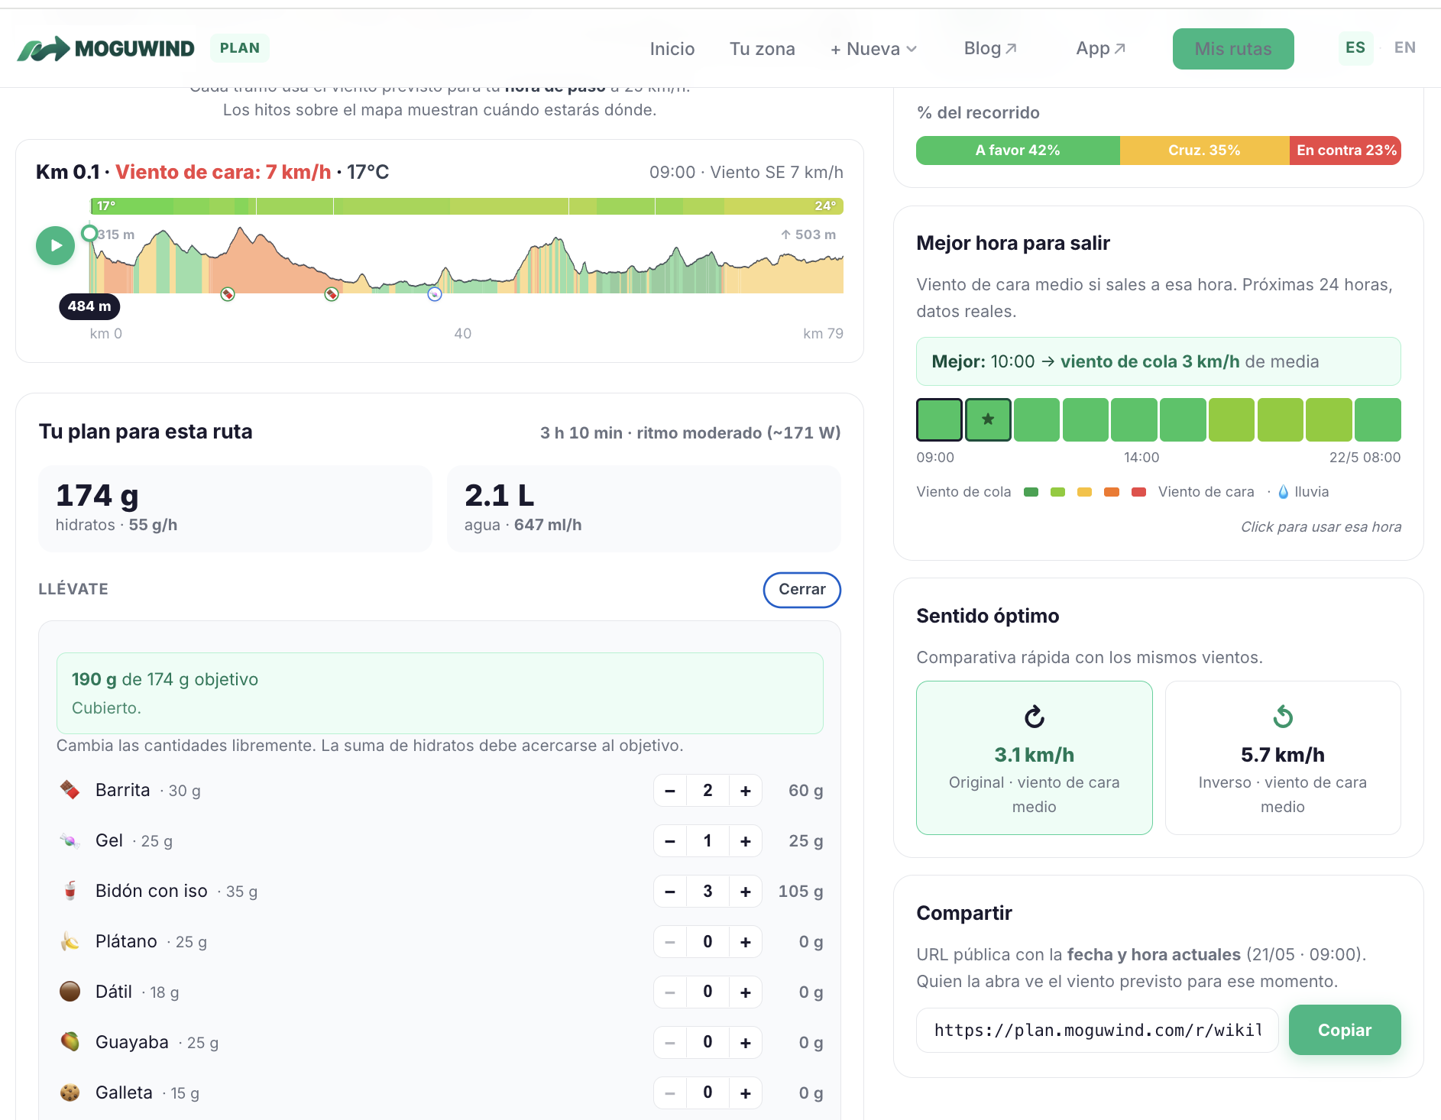Go to Tu zona page
This screenshot has height=1120, width=1441.
click(x=762, y=49)
